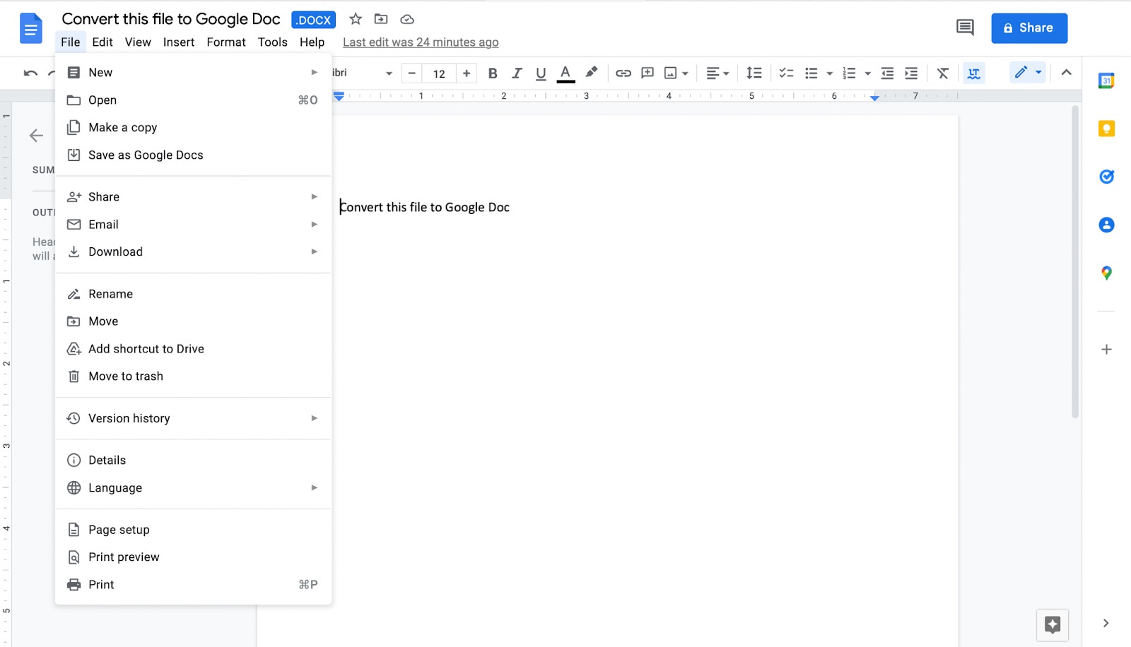This screenshot has width=1131, height=647.
Task: Decrease the paragraph indent
Action: [x=888, y=73]
